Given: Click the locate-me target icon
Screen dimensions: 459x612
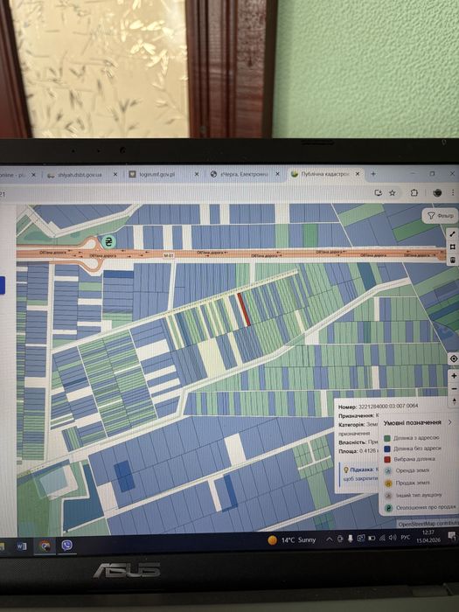Looking at the screenshot, I should (x=453, y=358).
